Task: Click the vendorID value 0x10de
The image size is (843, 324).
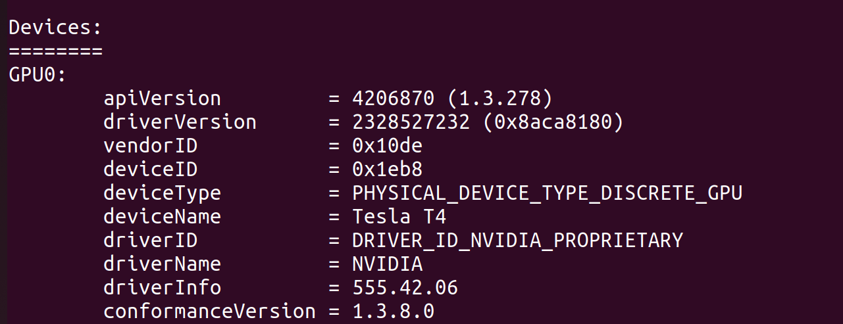Action: click(x=387, y=146)
